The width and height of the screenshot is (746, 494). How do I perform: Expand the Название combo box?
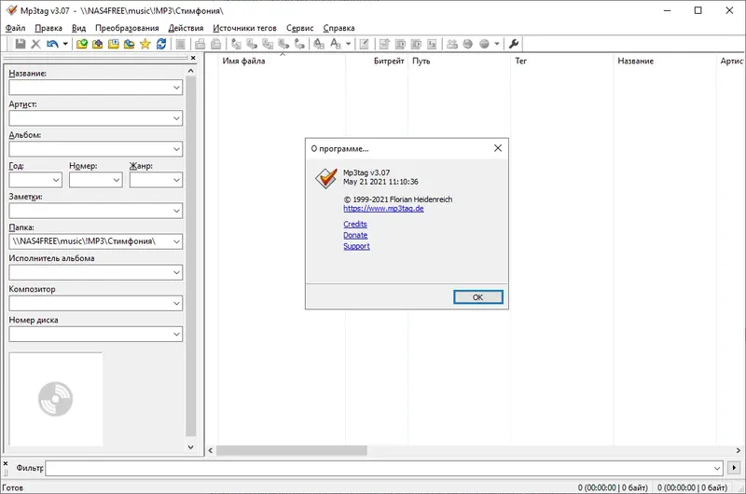(176, 88)
